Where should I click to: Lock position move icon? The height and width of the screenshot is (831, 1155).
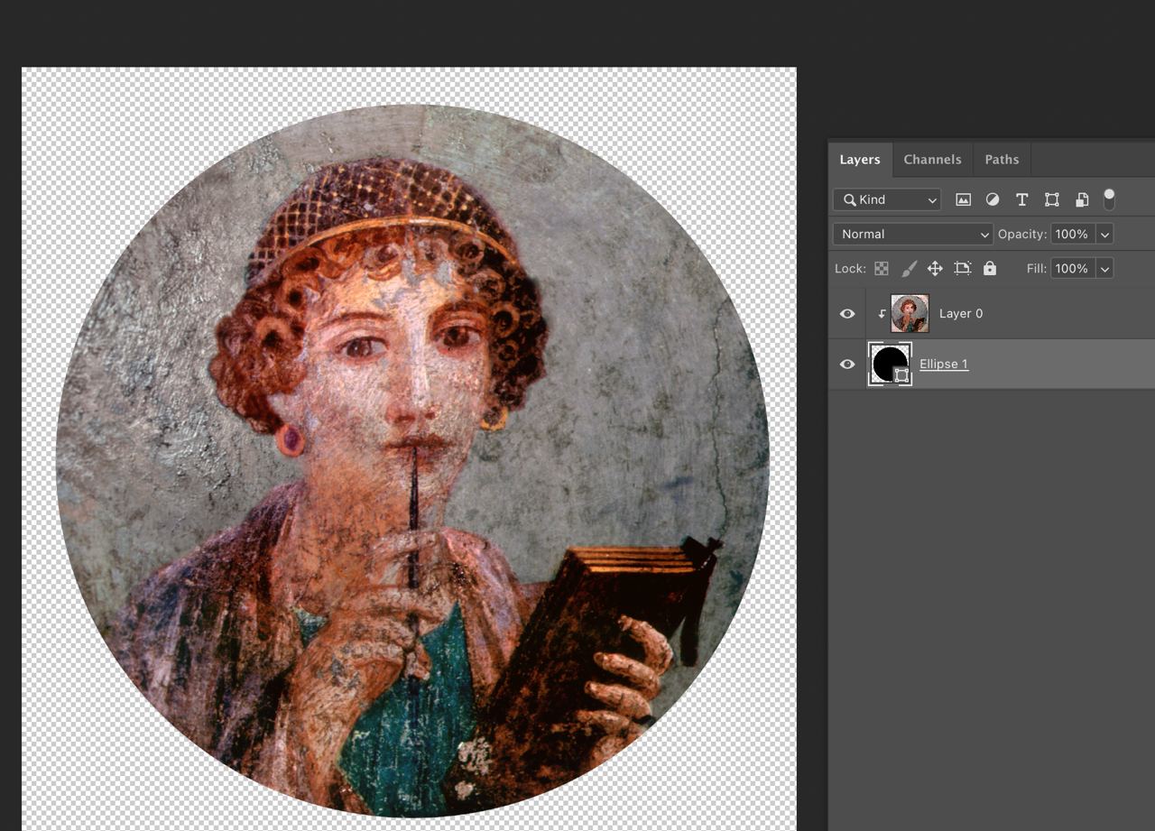coord(935,268)
